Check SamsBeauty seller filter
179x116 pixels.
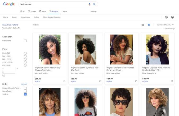point(25,91)
